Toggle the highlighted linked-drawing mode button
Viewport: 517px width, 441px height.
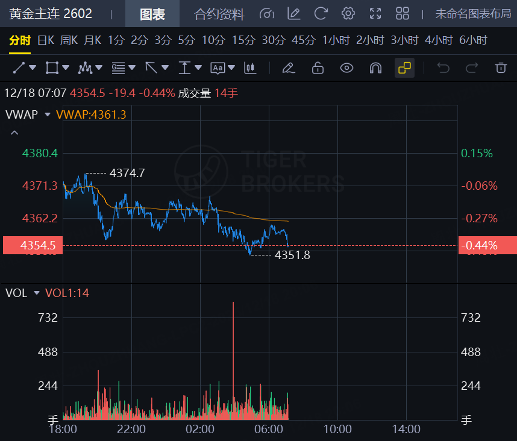(x=404, y=68)
